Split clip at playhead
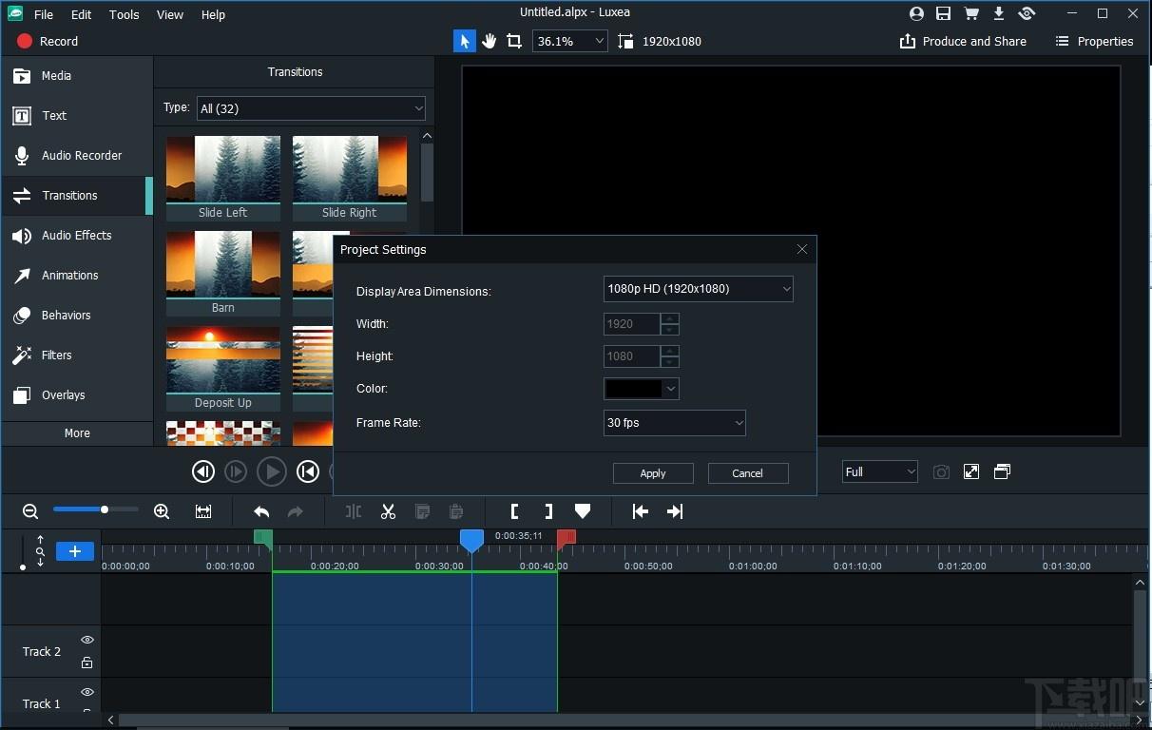Screen dimensions: 1152x730 click(354, 511)
